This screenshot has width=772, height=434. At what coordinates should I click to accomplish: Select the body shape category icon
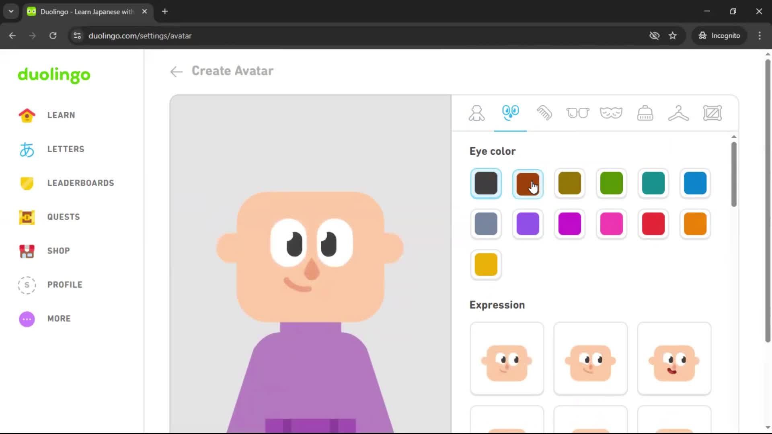[476, 113]
